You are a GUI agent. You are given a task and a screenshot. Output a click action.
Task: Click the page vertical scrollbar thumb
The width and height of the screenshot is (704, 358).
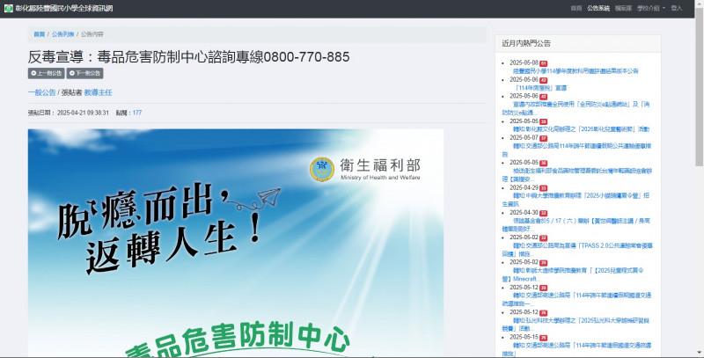tap(699, 85)
